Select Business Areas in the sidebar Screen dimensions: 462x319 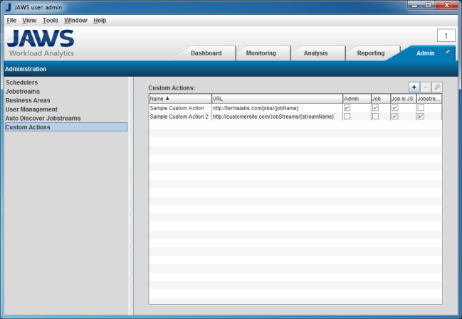[x=28, y=100]
